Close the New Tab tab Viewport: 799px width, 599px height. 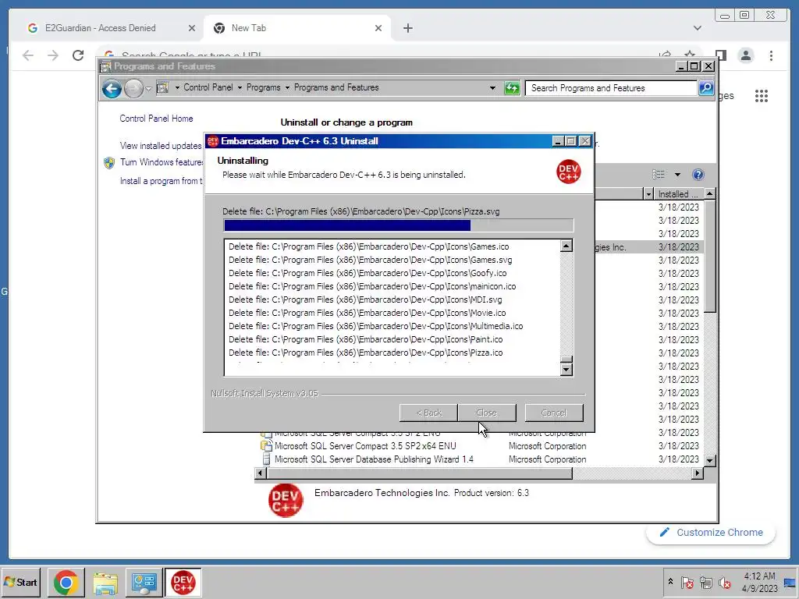378,28
